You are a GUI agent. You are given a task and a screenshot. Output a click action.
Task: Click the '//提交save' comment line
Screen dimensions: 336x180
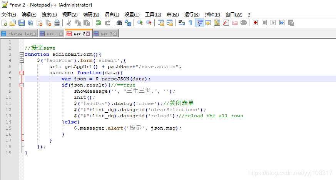[x=40, y=48]
